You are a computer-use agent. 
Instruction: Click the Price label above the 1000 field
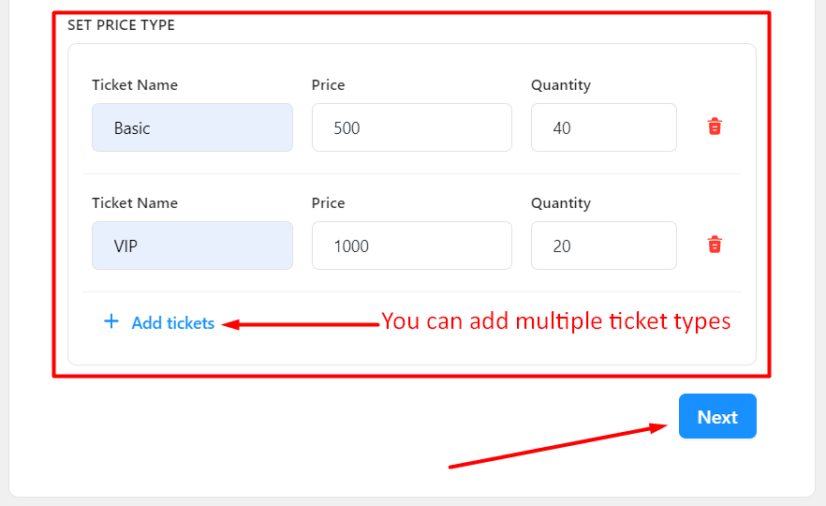pyautogui.click(x=328, y=203)
